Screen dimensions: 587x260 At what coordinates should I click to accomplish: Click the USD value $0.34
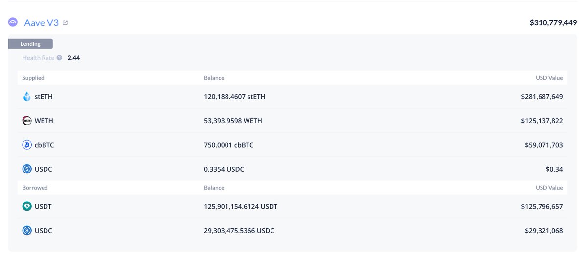[555, 169]
